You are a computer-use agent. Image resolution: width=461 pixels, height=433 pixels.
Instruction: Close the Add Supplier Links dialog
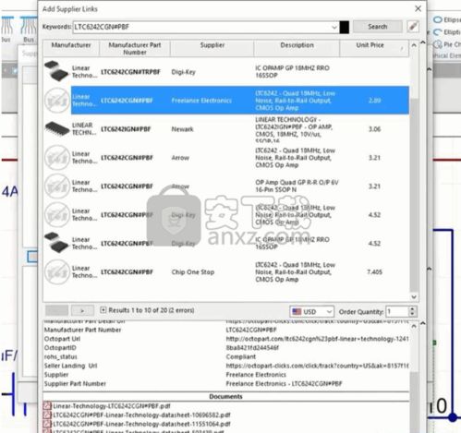pyautogui.click(x=418, y=8)
